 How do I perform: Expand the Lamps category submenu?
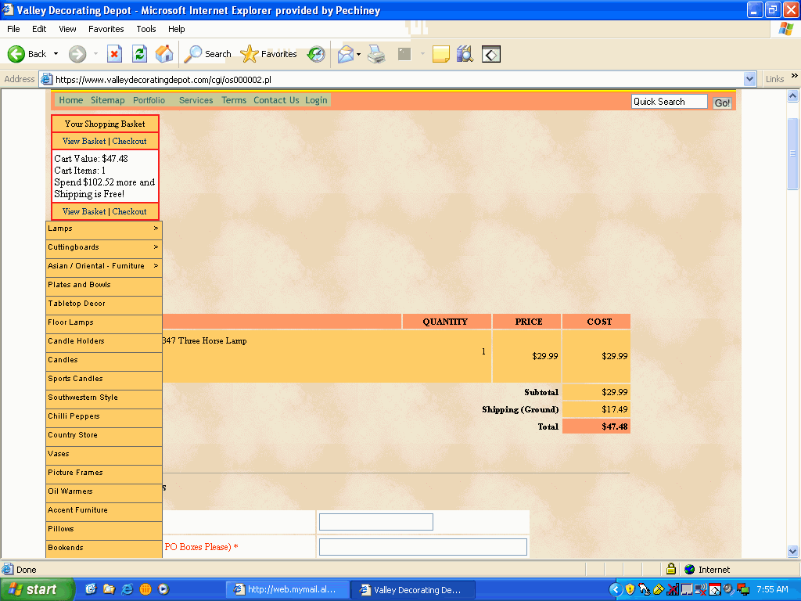pyautogui.click(x=156, y=229)
